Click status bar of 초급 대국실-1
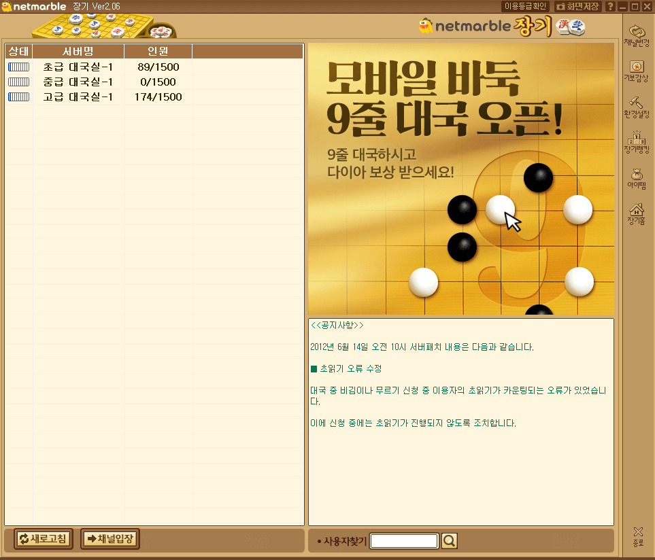The height and width of the screenshot is (560, 655). pos(19,67)
